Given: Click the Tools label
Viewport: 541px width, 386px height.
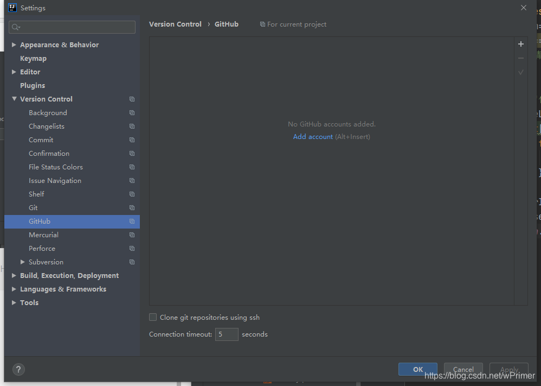Looking at the screenshot, I should (29, 302).
